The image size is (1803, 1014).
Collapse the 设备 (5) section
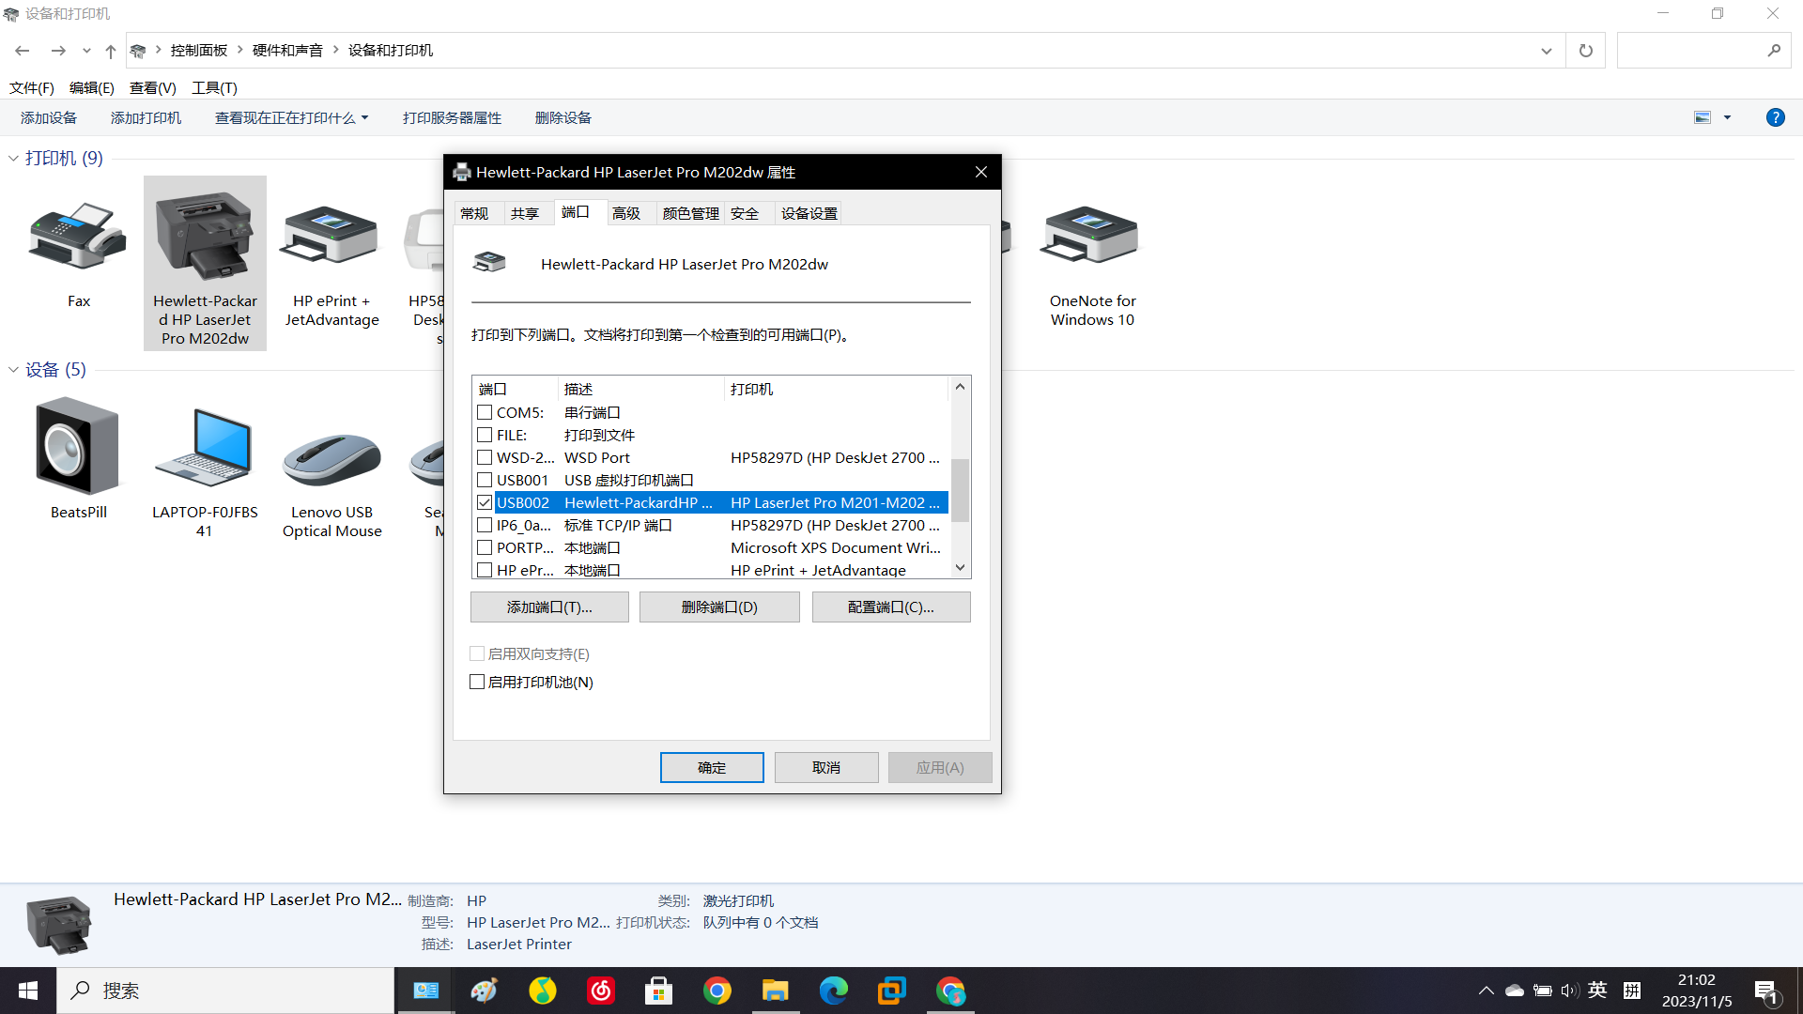tap(12, 369)
